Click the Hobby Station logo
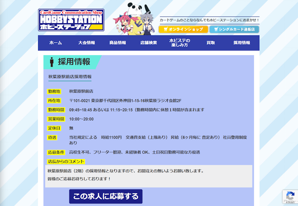This screenshot has width=298, height=206. (x=71, y=20)
